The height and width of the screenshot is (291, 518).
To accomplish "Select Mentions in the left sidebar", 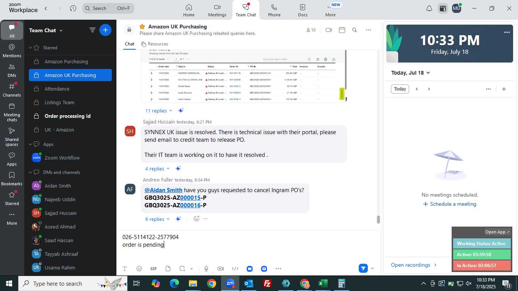I will [12, 51].
